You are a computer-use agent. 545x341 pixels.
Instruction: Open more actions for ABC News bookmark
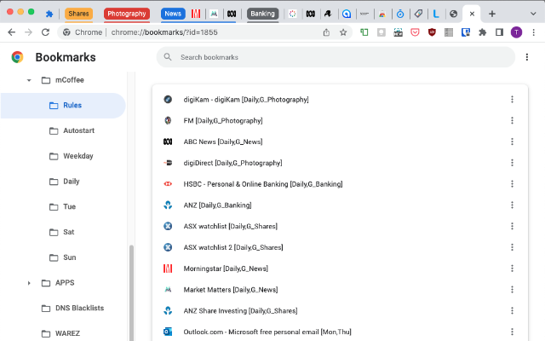512,142
